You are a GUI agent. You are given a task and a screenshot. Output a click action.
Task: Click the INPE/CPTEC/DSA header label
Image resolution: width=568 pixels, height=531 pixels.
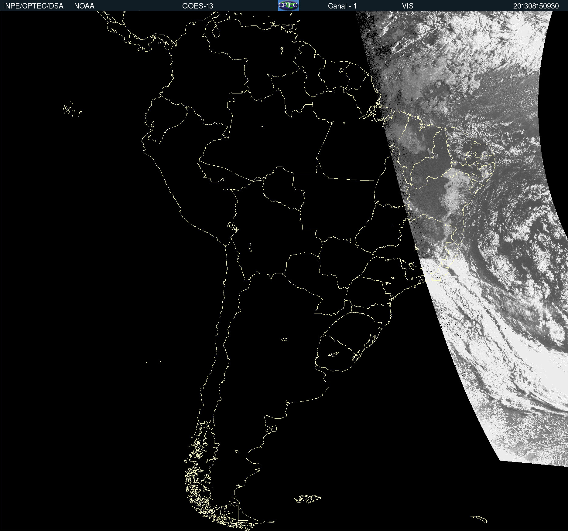point(33,6)
